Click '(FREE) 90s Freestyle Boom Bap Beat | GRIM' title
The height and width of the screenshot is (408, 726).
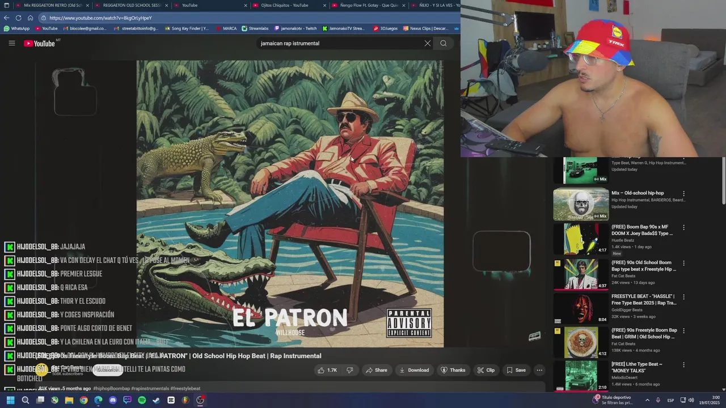644,333
